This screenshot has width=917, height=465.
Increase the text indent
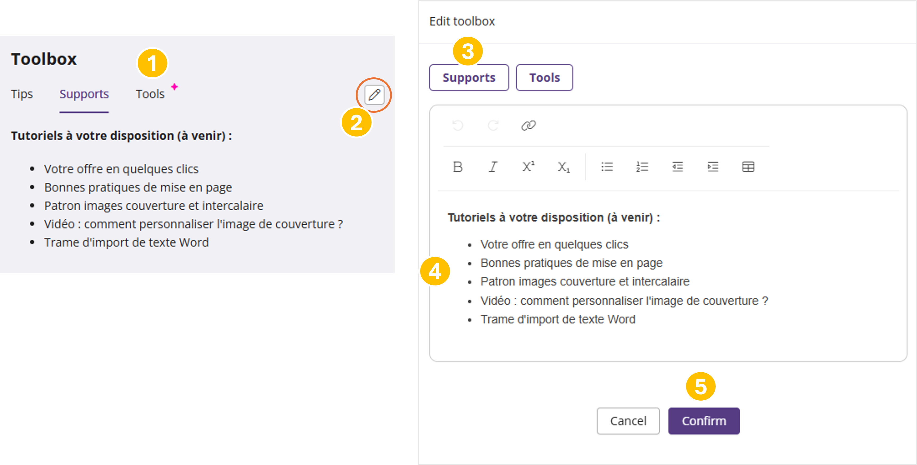point(713,167)
